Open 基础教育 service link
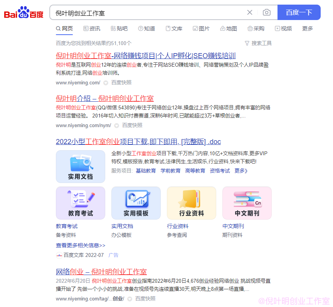The width and height of the screenshot is (333, 307). tap(146, 171)
